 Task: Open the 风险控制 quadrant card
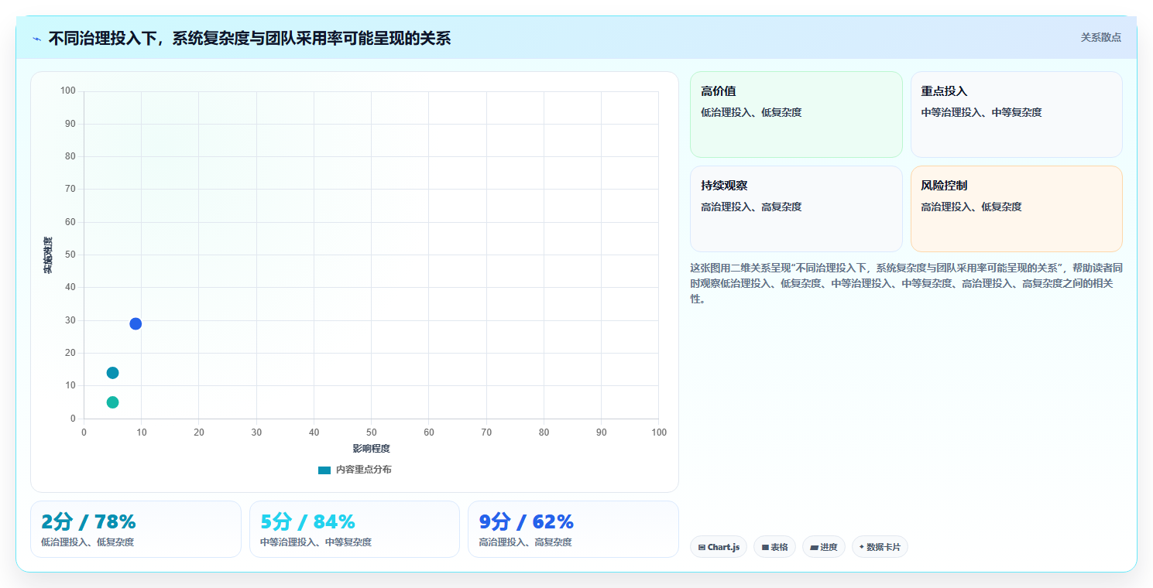click(x=1016, y=209)
